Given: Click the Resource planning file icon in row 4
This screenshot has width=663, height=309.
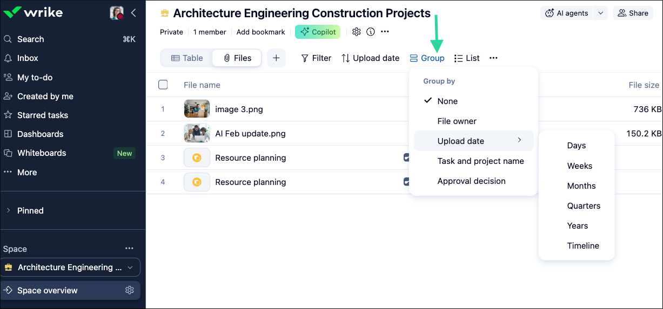Looking at the screenshot, I should (x=197, y=182).
